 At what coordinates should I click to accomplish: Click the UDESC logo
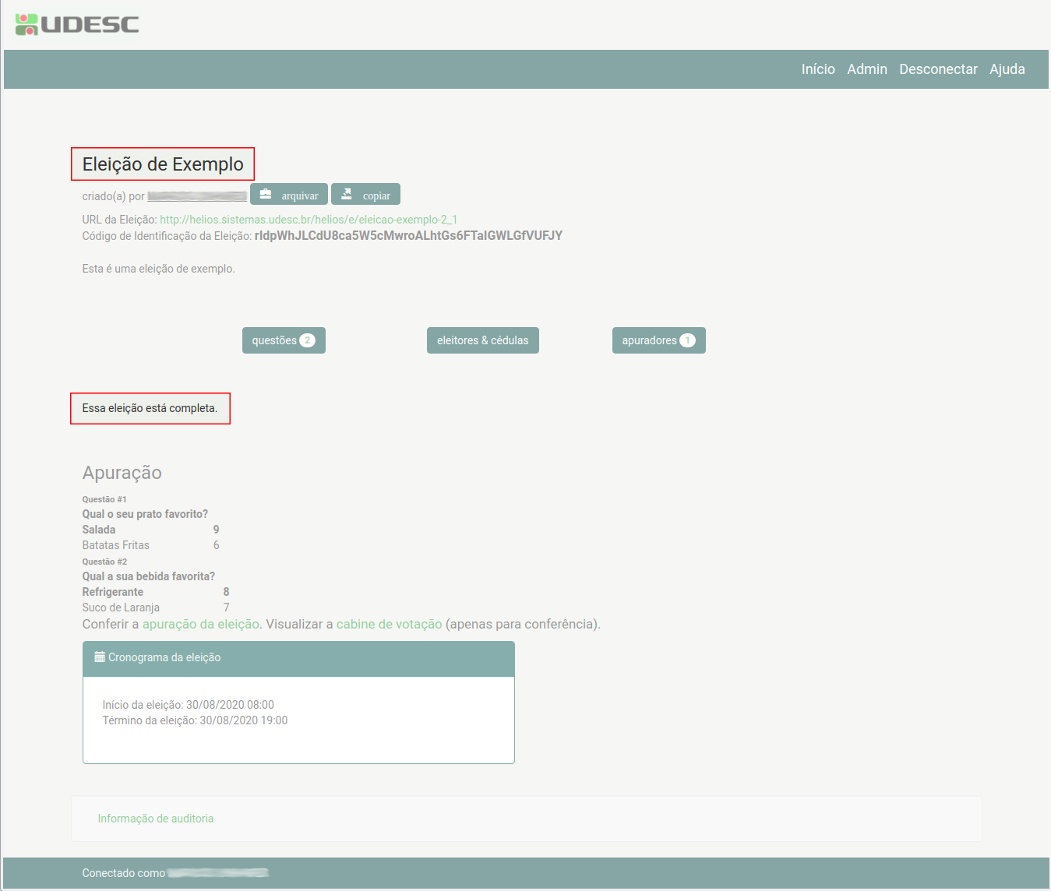[x=77, y=24]
